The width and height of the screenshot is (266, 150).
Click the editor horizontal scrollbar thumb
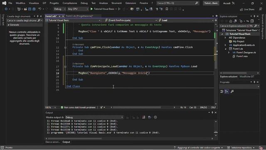(137, 107)
